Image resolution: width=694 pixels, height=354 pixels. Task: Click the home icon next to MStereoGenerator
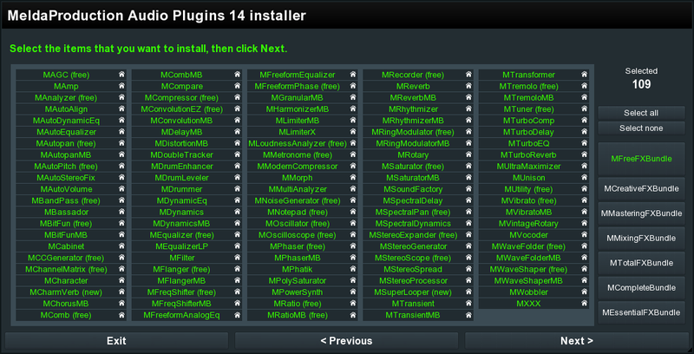coord(468,246)
